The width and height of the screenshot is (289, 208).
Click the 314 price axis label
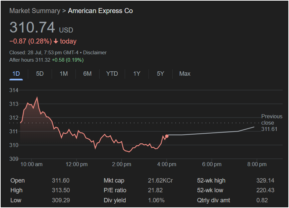tap(14, 90)
